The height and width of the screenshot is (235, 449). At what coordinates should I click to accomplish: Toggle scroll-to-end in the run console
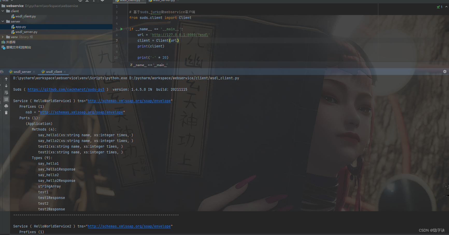tap(6, 99)
